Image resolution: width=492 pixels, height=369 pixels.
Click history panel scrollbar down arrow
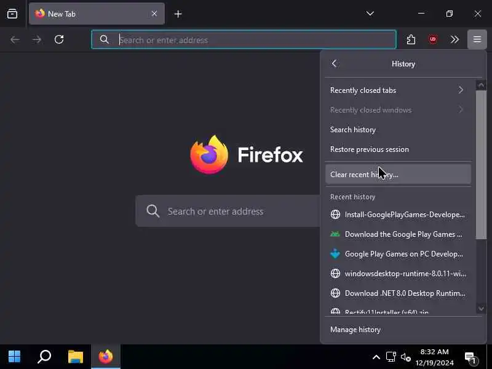click(481, 309)
